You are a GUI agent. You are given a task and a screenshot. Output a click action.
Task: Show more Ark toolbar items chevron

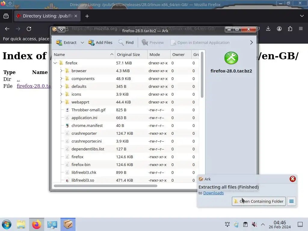point(251,42)
